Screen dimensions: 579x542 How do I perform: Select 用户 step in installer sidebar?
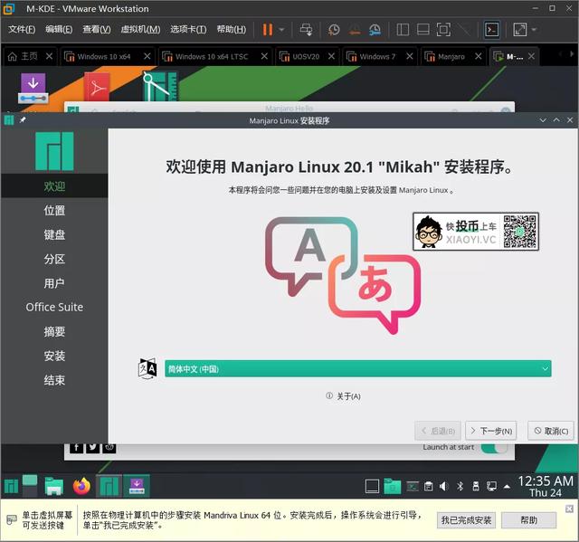54,283
